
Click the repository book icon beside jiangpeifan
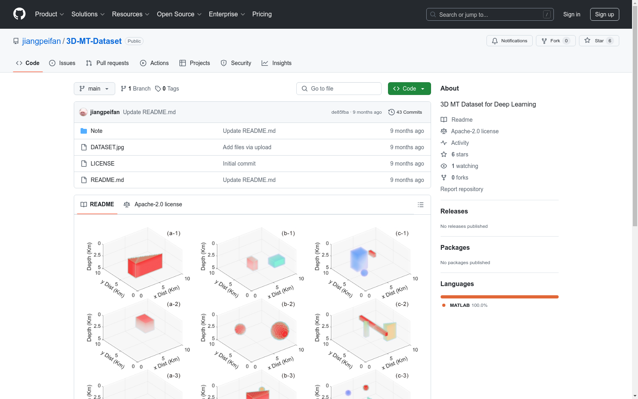[x=16, y=41]
